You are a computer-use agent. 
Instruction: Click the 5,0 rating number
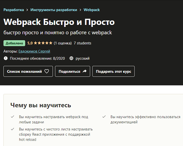pos(30,43)
